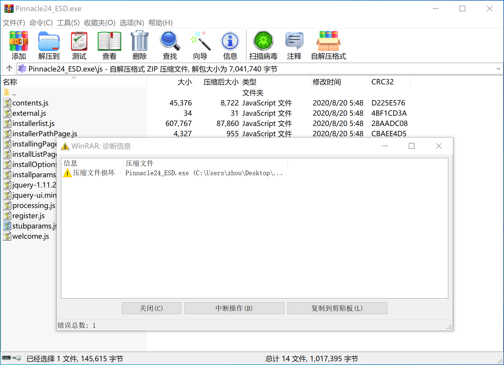Select the processing.js file name

[34, 205]
